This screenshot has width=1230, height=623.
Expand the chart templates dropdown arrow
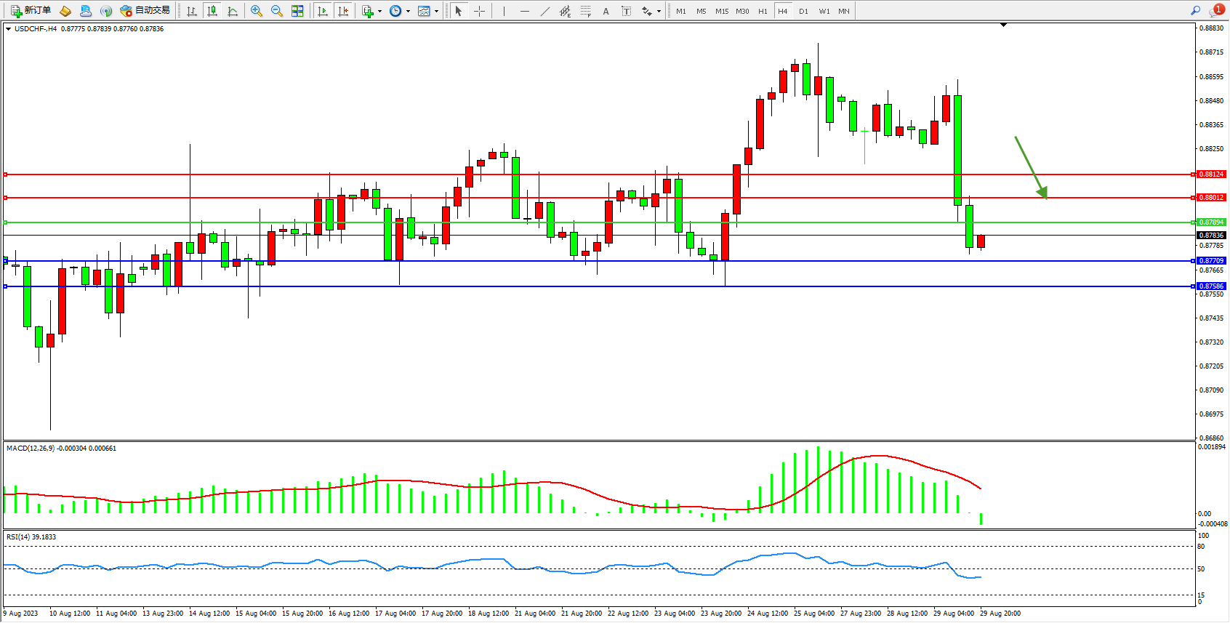(x=436, y=11)
